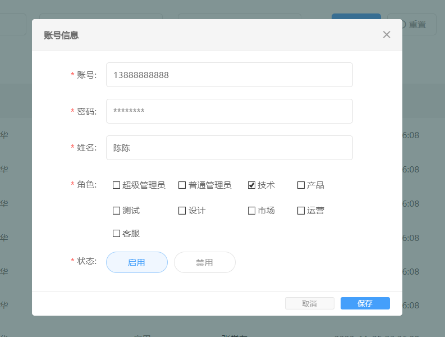Uncheck the 技术 role checkbox
Viewport: 445px width, 337px height.
coord(252,185)
